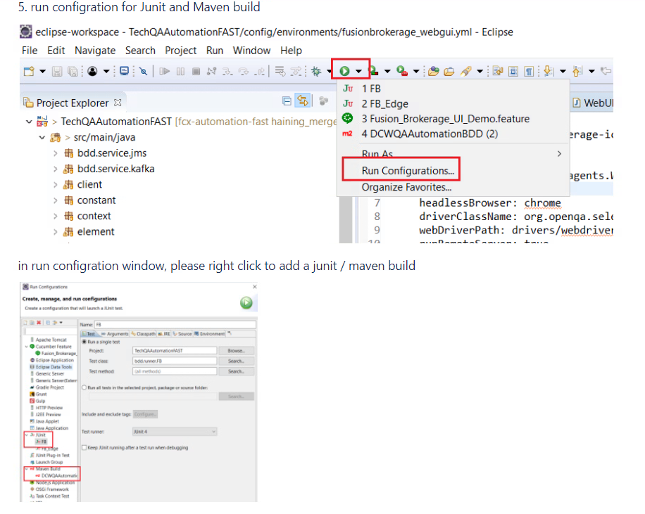
Task: Click the Open Task folder icon
Action: click(x=449, y=72)
